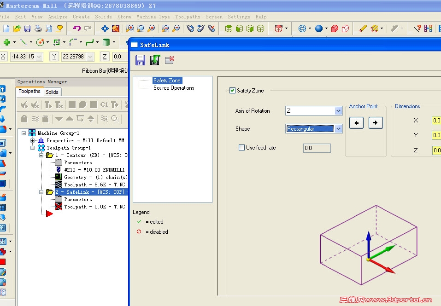Screen dimensions: 441x306
Task: Enable the Use feed rate checkbox
Action: [x=241, y=147]
